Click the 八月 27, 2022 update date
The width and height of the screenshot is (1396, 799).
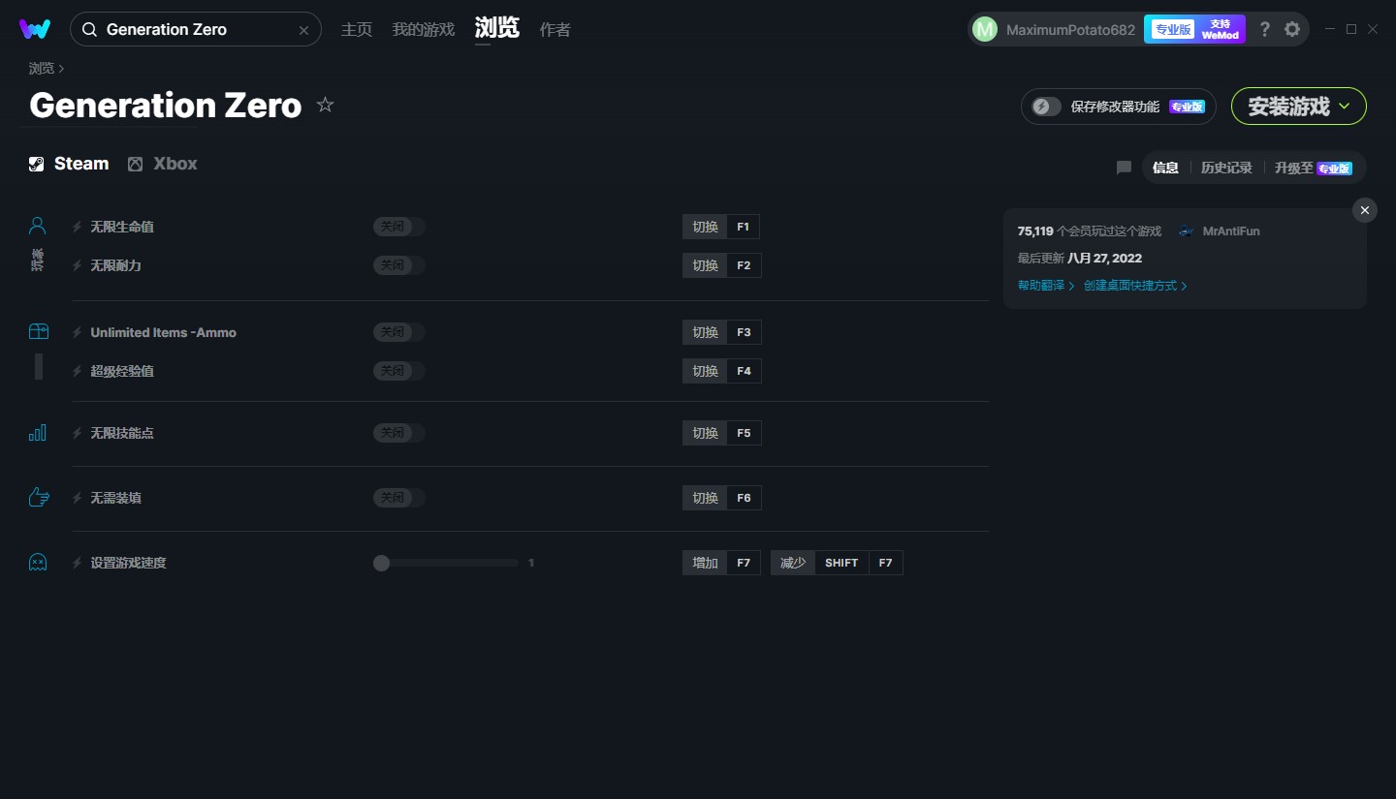click(1104, 259)
